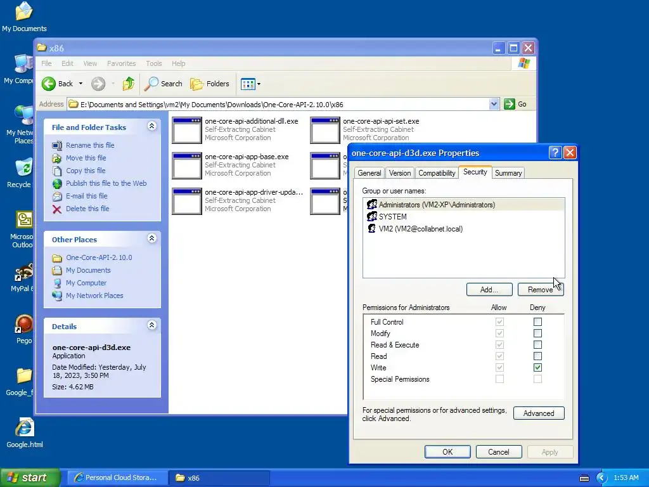Click the grayed Allow Full Control checkbox
Image resolution: width=649 pixels, height=487 pixels.
click(499, 321)
